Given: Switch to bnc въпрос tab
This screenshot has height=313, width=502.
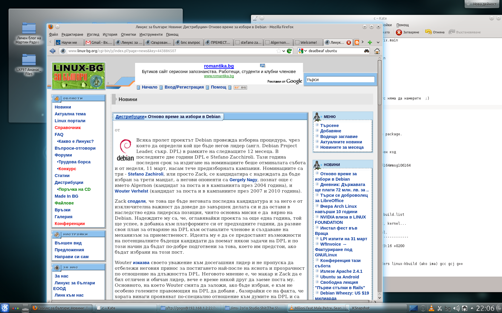Looking at the screenshot, I should click(x=189, y=42).
